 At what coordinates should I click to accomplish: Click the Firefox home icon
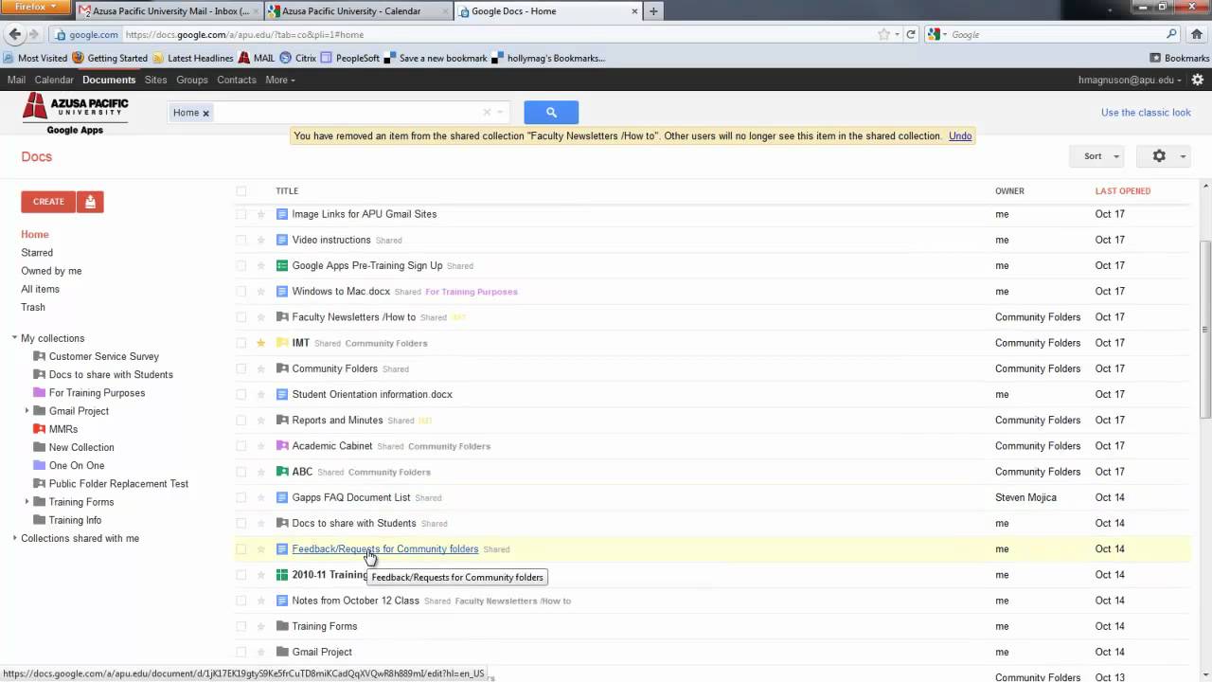(x=1198, y=34)
